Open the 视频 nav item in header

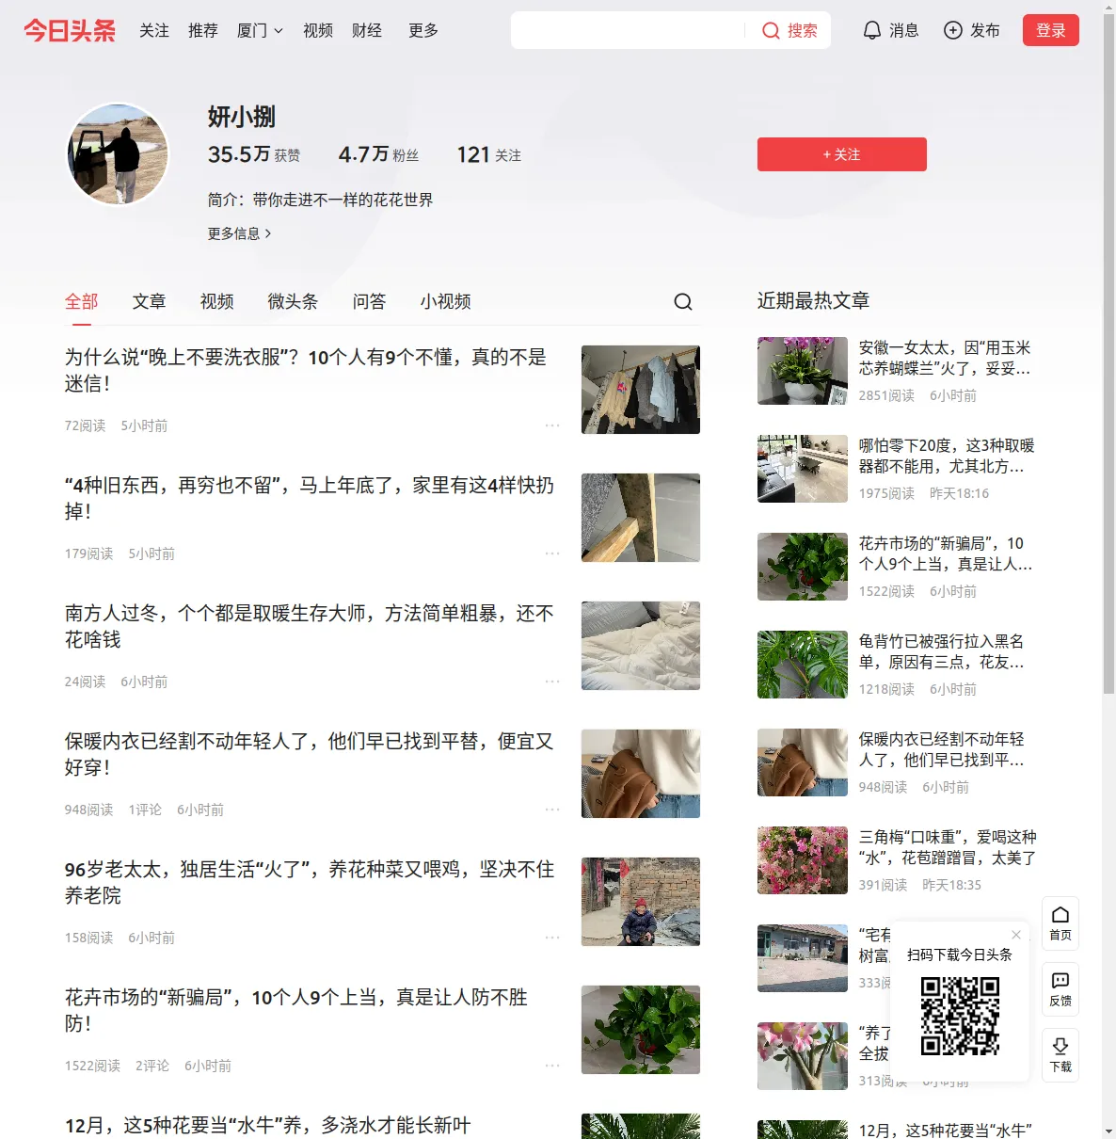318,30
